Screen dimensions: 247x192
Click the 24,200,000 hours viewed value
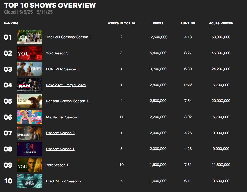click(x=221, y=69)
